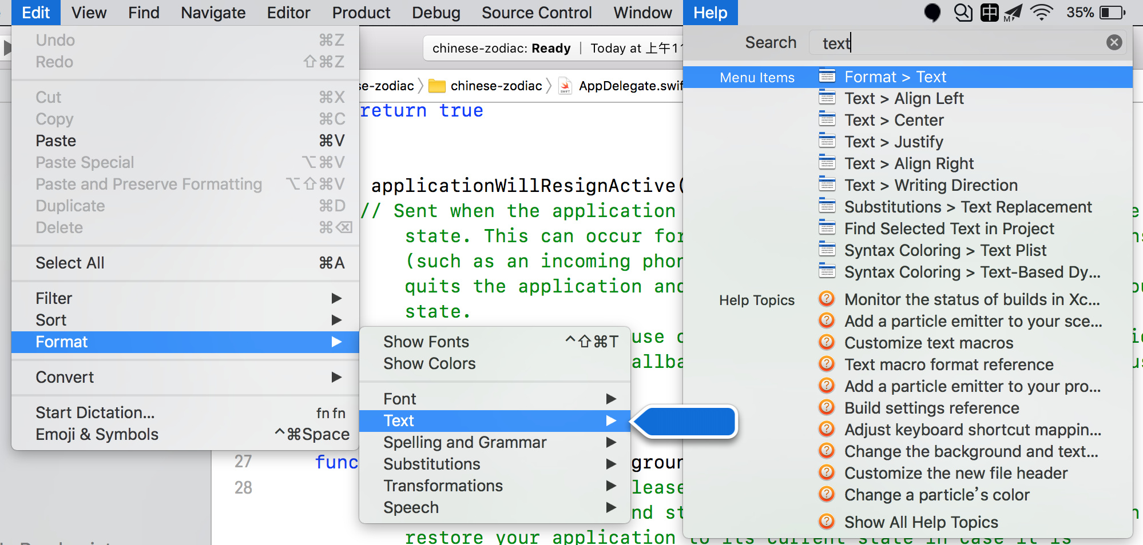Viewport: 1143px width, 545px height.
Task: Open the Edit menu in menu bar
Action: (x=36, y=13)
